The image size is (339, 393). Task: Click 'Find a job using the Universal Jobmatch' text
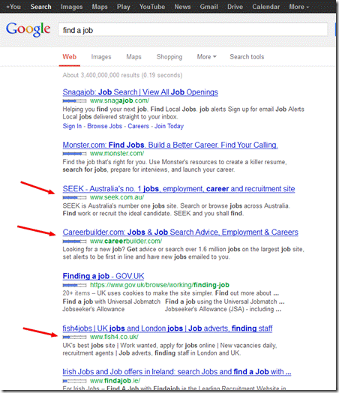(225, 301)
